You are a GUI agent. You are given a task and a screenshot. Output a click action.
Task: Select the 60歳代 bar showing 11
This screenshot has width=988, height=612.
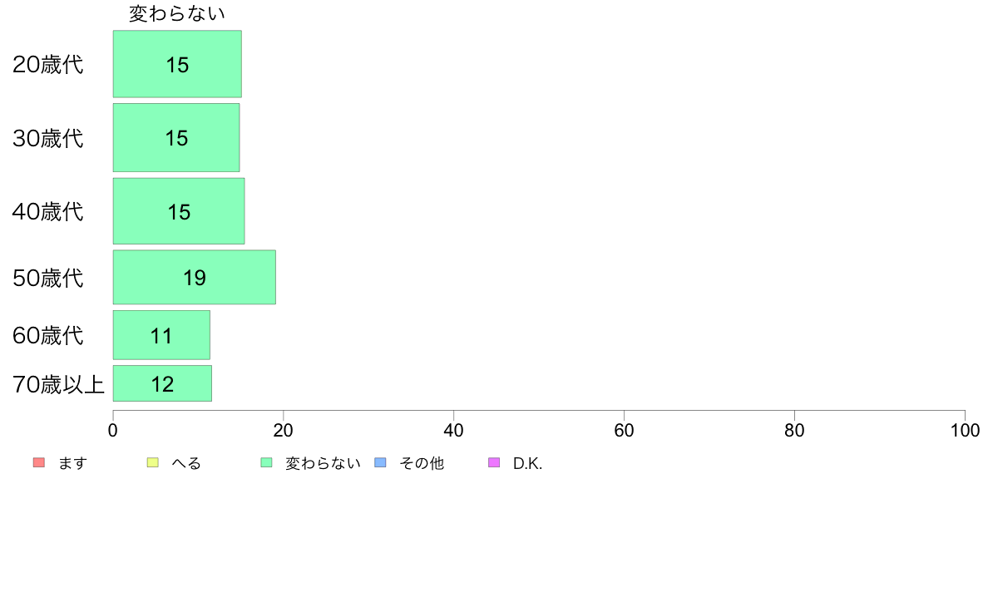(161, 335)
